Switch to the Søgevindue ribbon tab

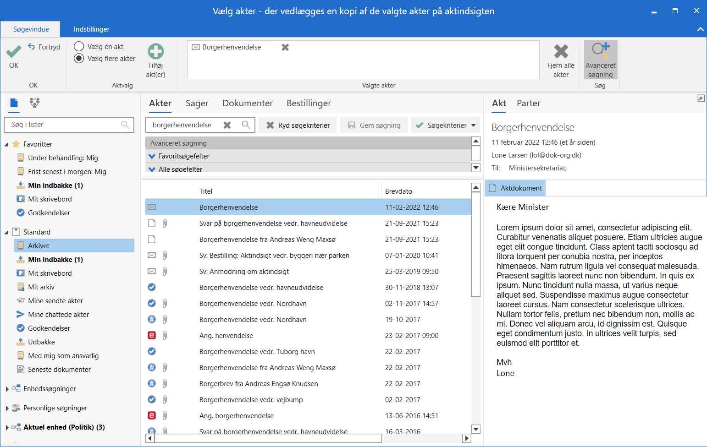click(x=31, y=29)
